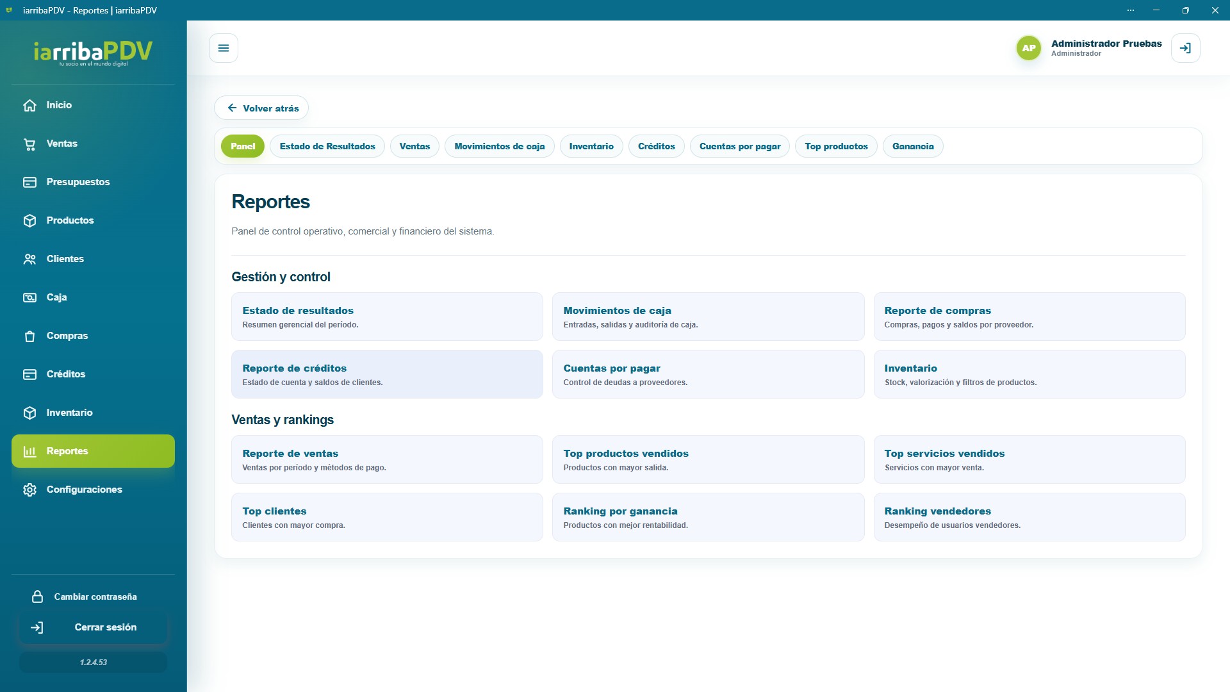
Task: Open the Reporte de compras card
Action: tap(1029, 317)
